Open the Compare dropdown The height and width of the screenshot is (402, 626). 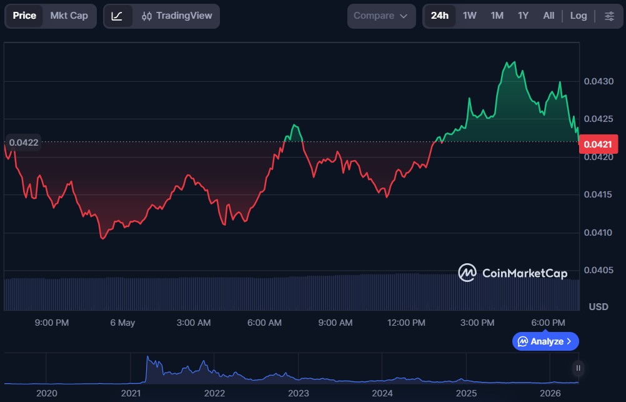(381, 16)
